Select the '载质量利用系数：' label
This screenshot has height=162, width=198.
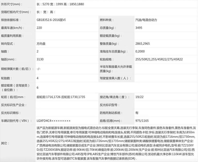(12, 36)
